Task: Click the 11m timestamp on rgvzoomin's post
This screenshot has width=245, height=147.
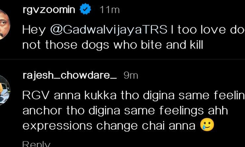Action: pos(109,10)
